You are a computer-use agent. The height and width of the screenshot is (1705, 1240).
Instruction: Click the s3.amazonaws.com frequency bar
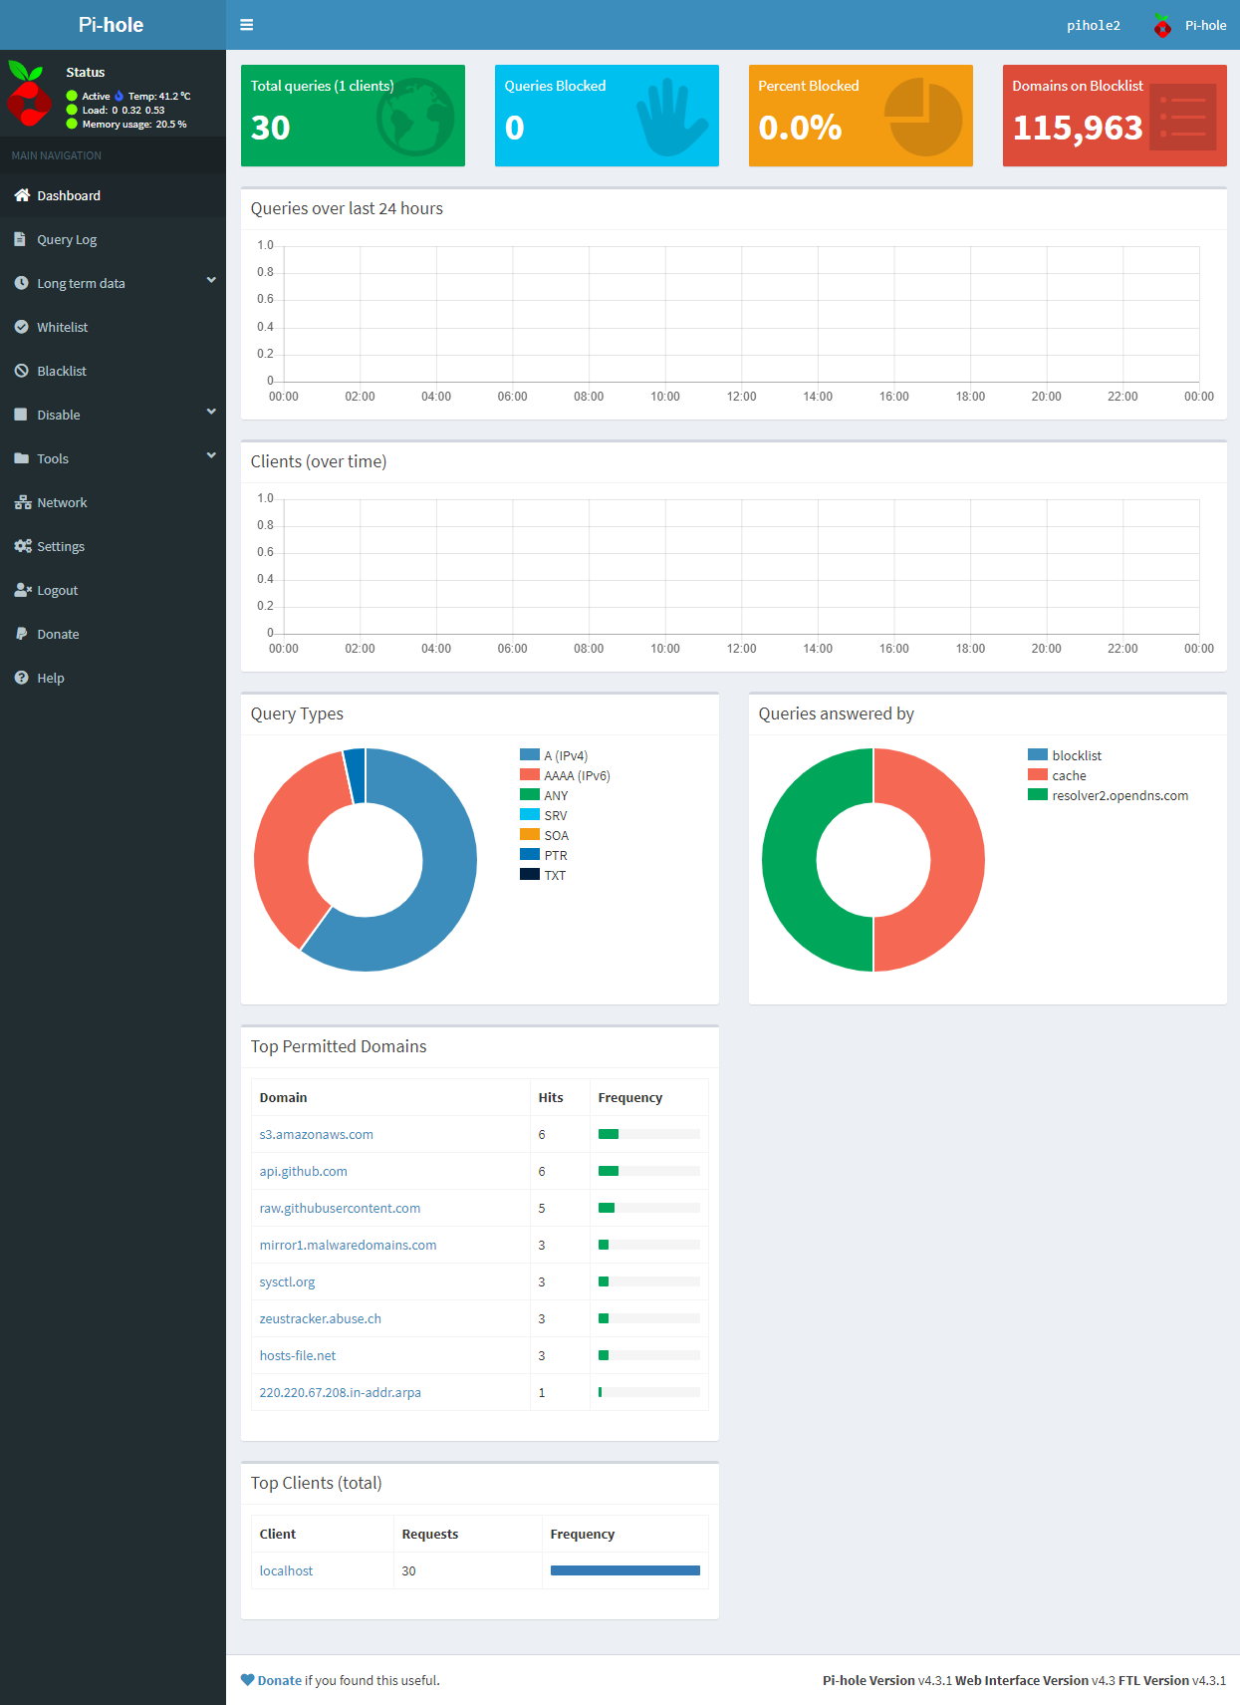(609, 1134)
